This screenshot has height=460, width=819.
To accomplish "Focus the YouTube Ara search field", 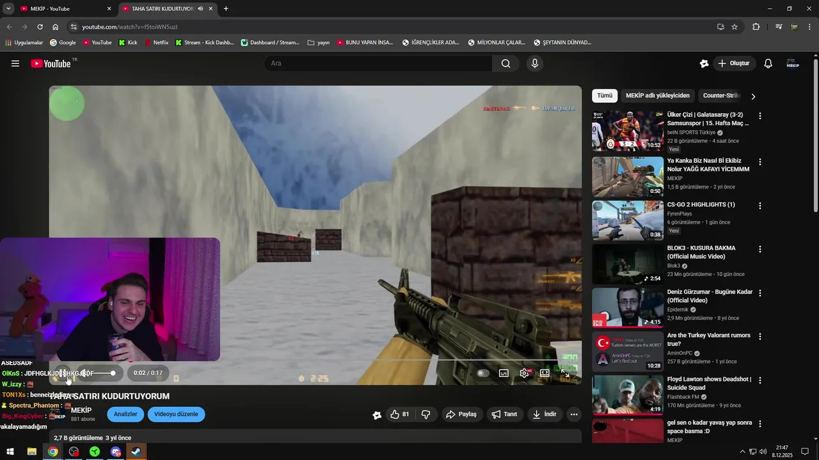I will pyautogui.click(x=379, y=63).
